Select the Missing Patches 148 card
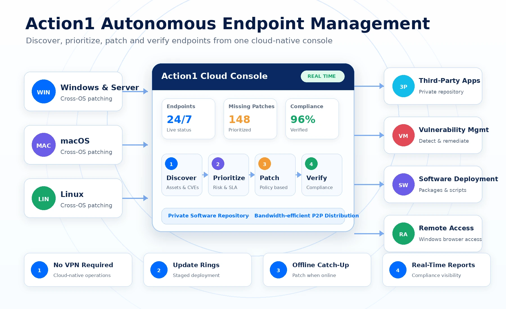 click(x=250, y=119)
